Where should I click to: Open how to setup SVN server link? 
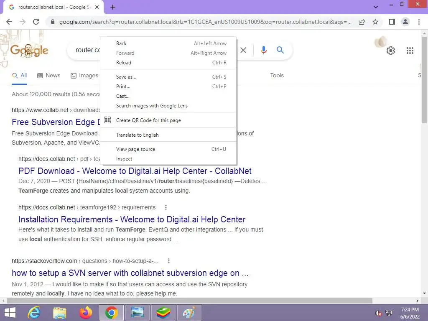130,273
